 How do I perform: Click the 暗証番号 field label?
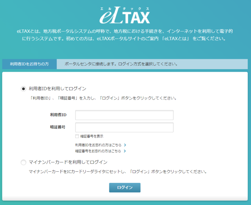tap(57, 127)
